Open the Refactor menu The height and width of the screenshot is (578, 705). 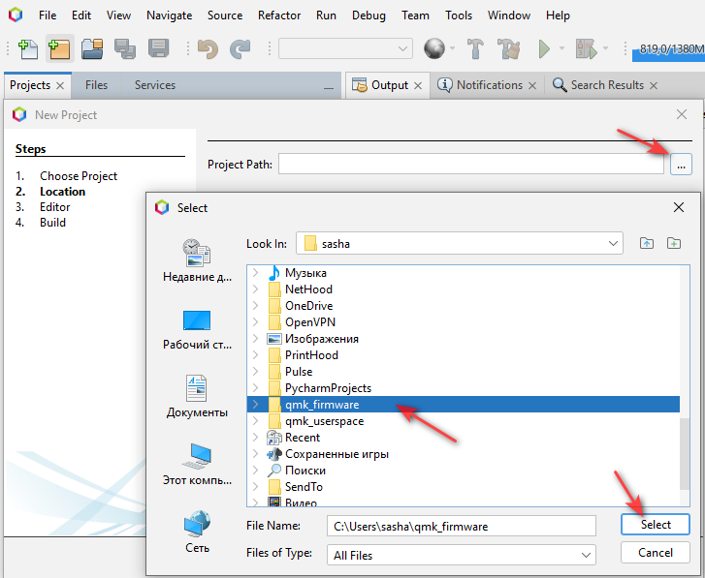278,15
